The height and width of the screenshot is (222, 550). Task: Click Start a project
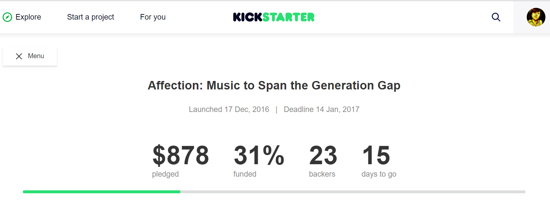(x=90, y=17)
